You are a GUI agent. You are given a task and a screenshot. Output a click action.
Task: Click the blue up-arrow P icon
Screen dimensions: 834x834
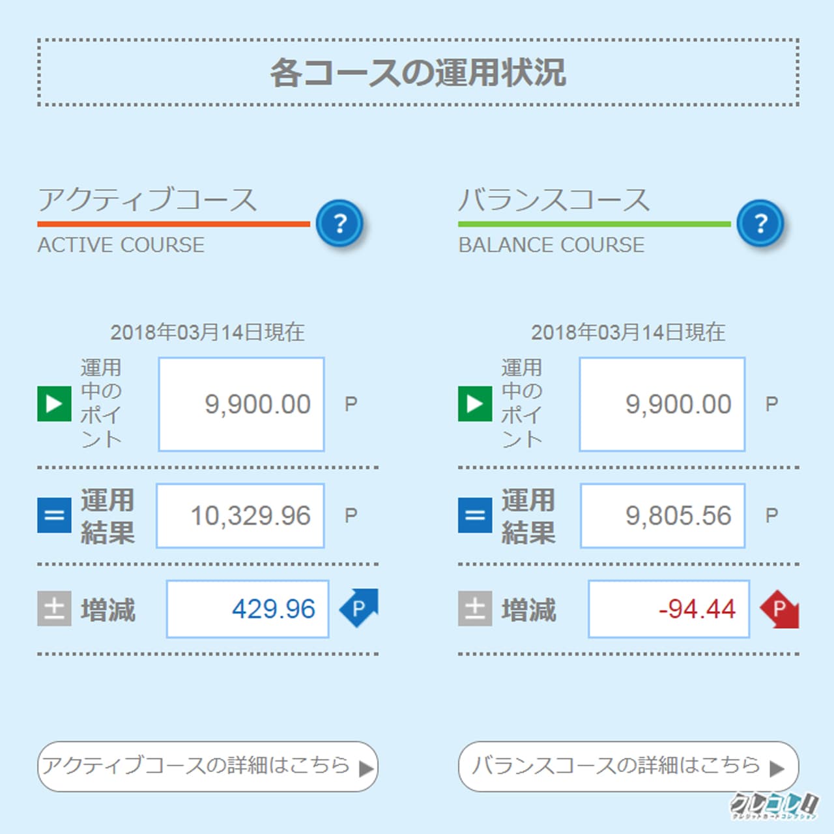(x=359, y=608)
